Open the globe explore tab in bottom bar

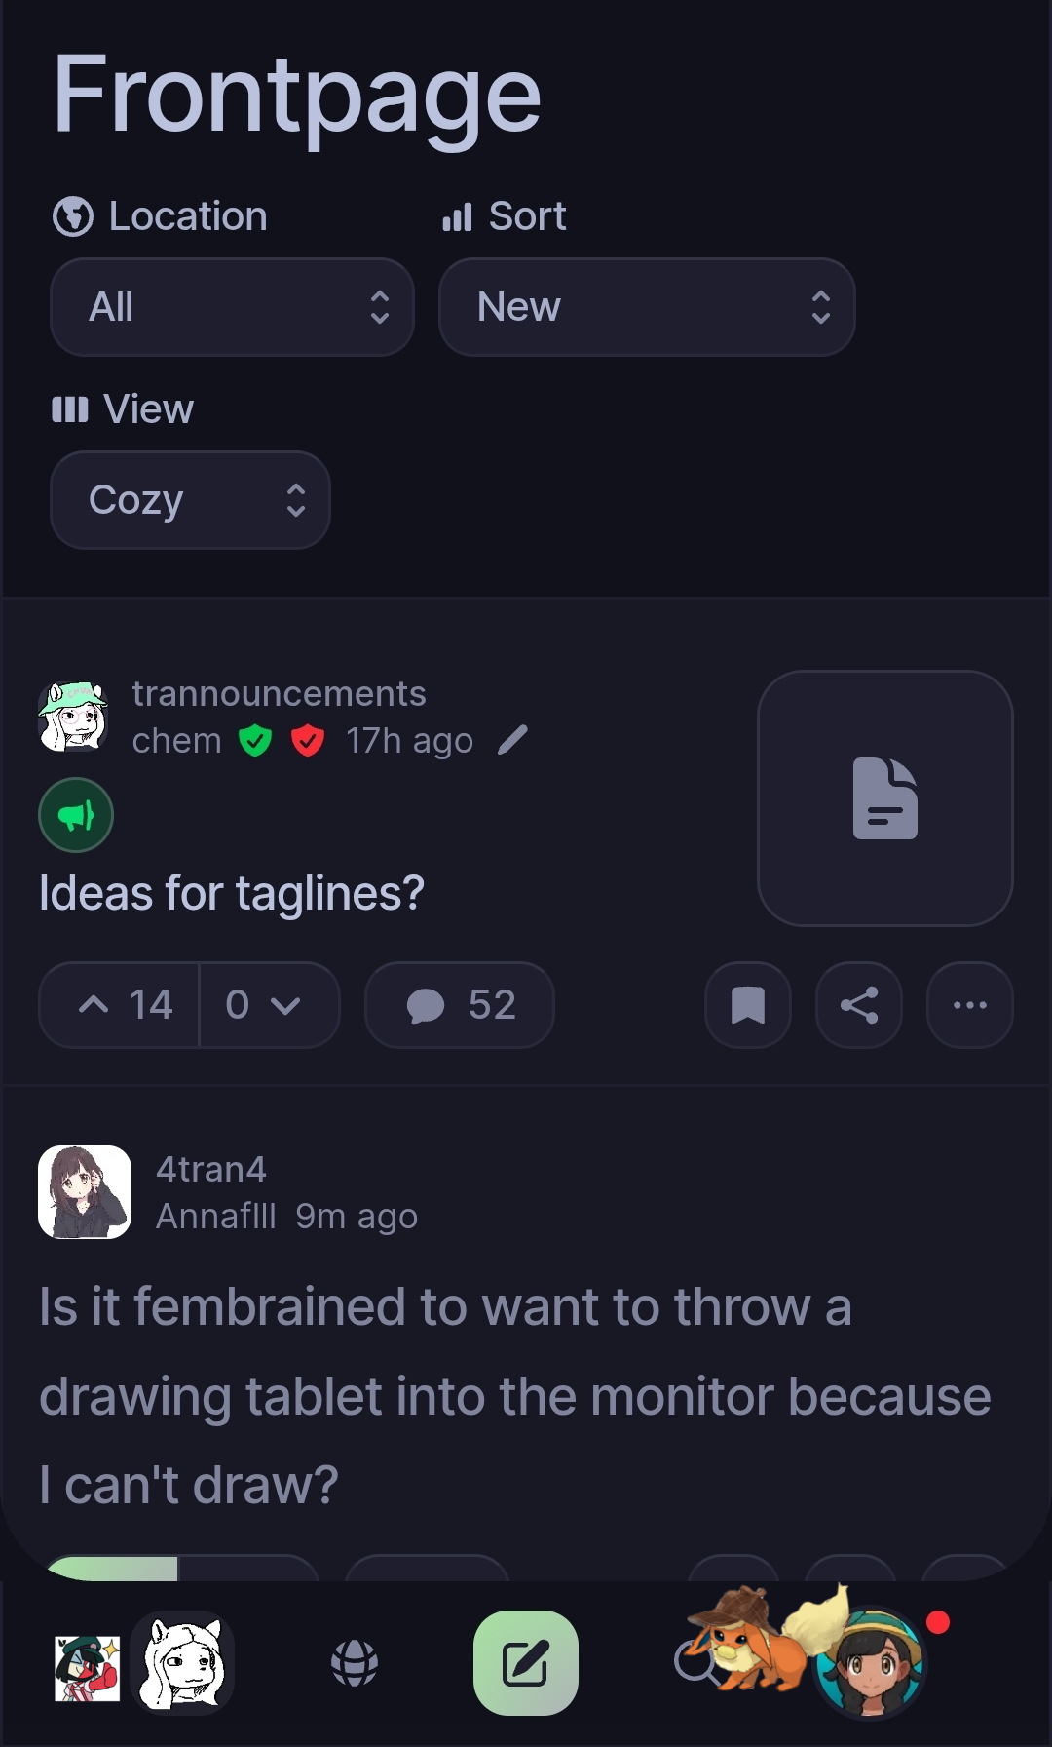click(355, 1663)
